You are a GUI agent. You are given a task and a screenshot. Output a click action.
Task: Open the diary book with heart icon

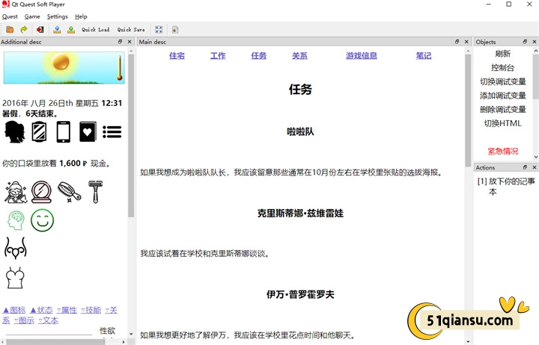tap(88, 132)
